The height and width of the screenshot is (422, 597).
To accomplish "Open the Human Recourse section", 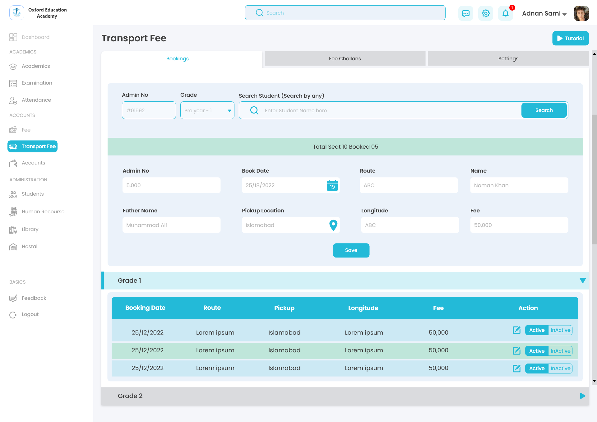I will 43,211.
